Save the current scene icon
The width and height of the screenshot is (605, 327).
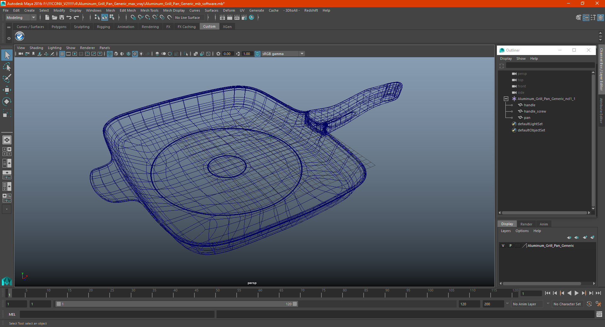coord(62,18)
